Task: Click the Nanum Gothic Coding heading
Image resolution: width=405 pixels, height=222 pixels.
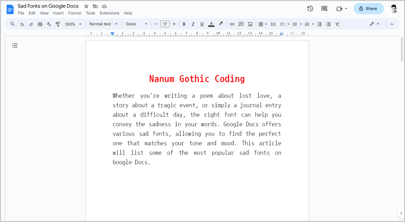Action: (197, 79)
